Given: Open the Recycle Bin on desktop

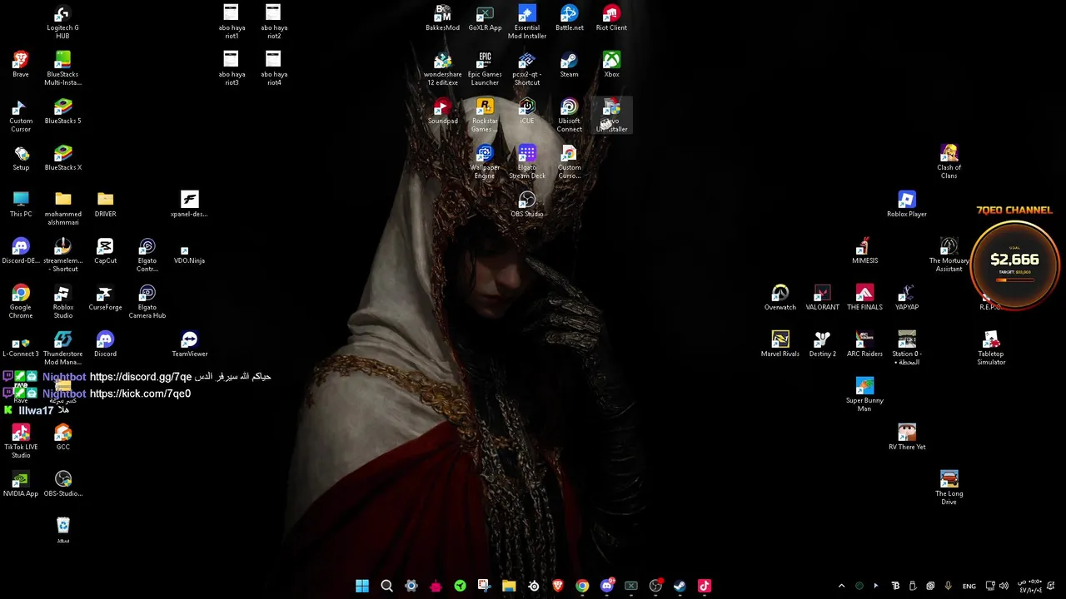Looking at the screenshot, I should tap(62, 531).
